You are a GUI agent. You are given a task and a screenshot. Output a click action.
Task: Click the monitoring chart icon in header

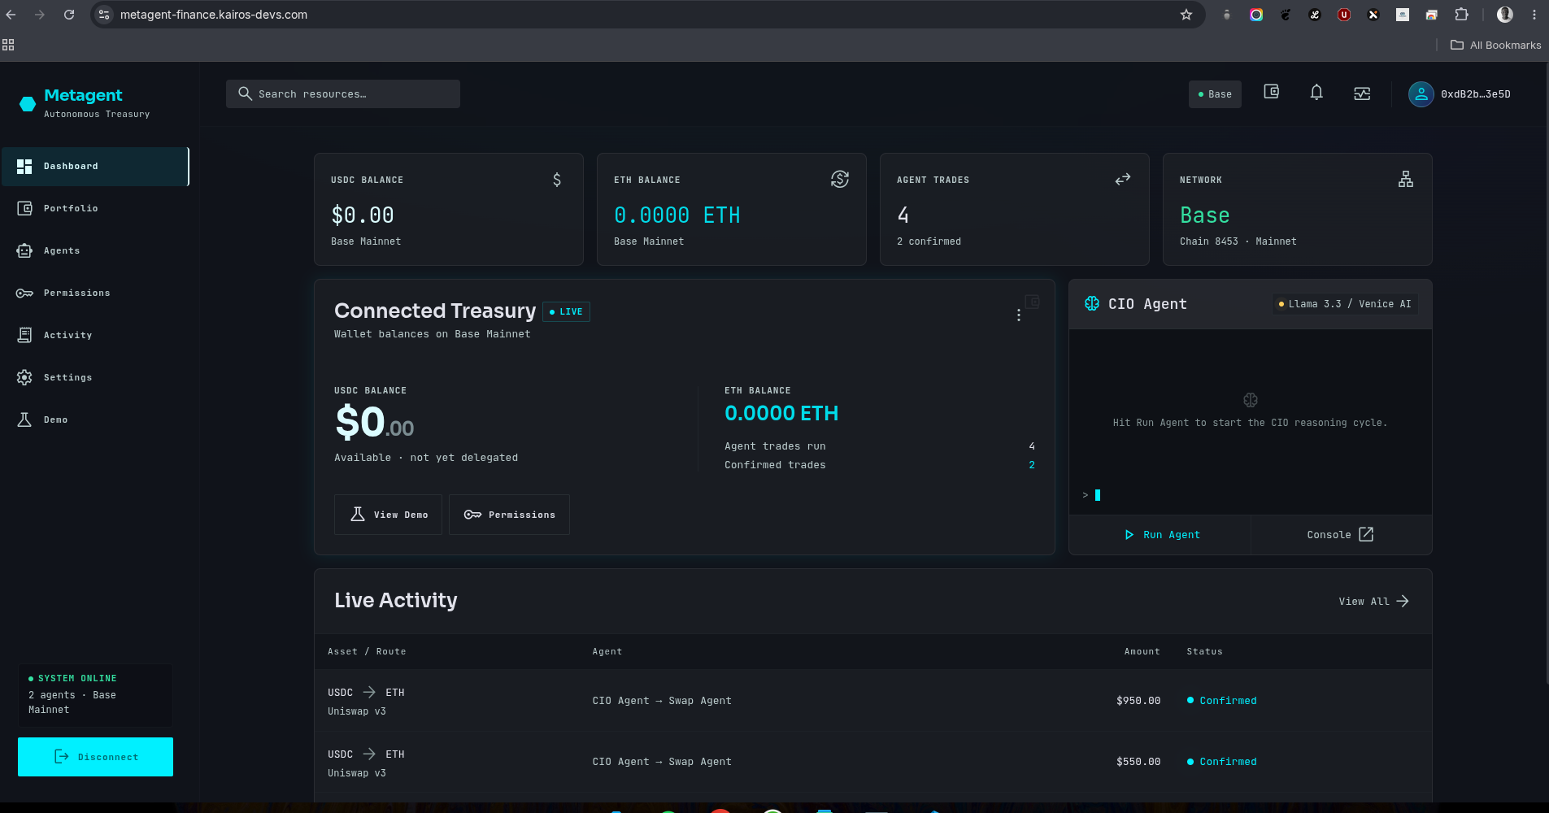(1362, 93)
